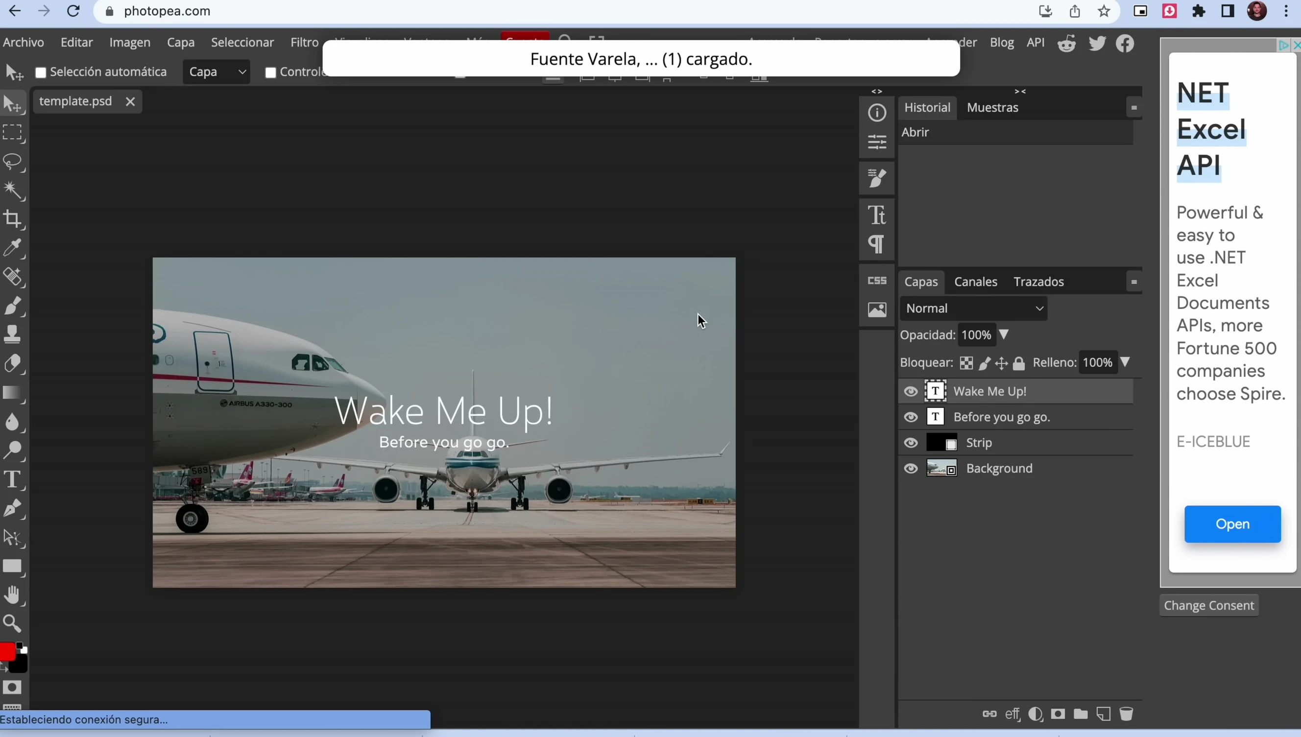Toggle the Controles checkbox
Viewport: 1301px width, 737px height.
coord(270,72)
